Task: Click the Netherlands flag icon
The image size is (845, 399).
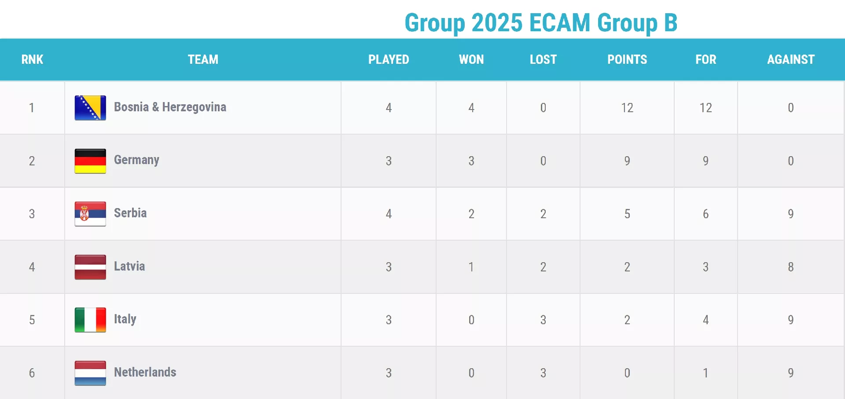Action: 90,373
